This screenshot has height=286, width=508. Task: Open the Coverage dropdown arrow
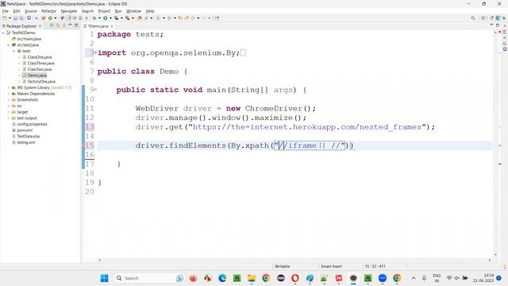pyautogui.click(x=121, y=18)
